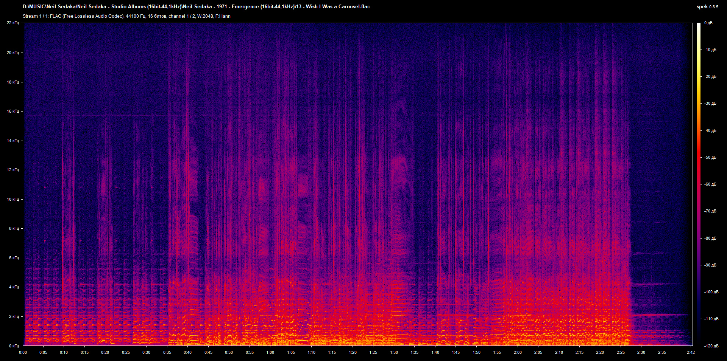Viewport: 727px width, 361px height.
Task: Click the 0:05 time axis label
Action: coord(43,353)
